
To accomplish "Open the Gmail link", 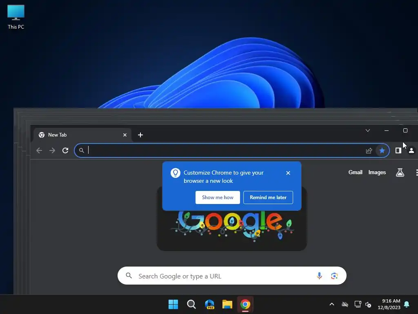I will [x=356, y=173].
